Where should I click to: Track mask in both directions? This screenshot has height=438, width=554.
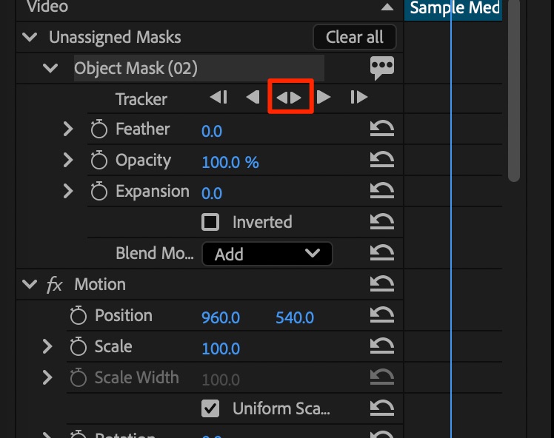click(x=289, y=97)
